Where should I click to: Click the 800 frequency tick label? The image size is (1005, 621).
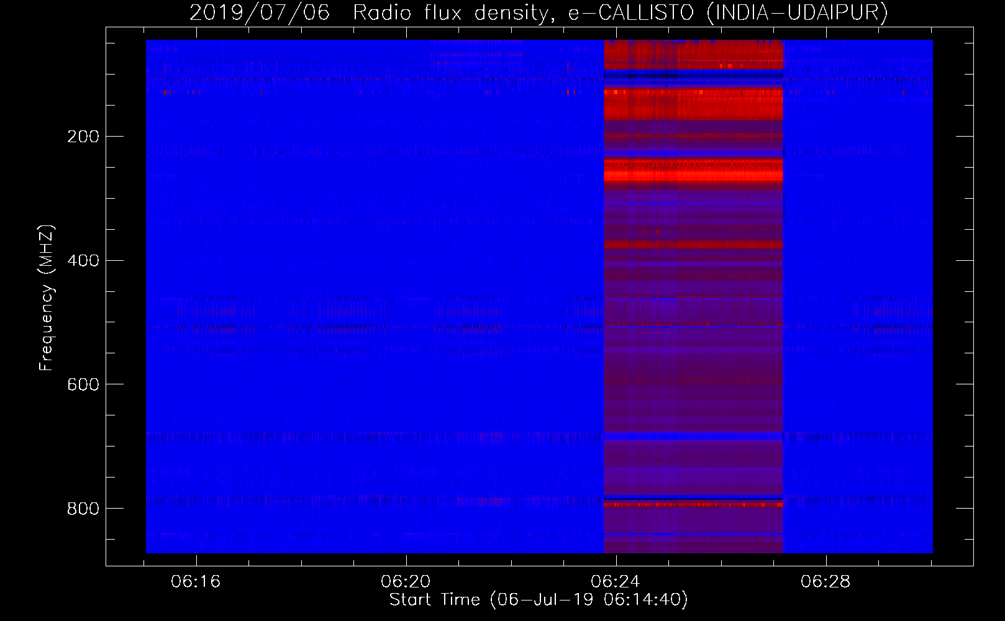(83, 509)
